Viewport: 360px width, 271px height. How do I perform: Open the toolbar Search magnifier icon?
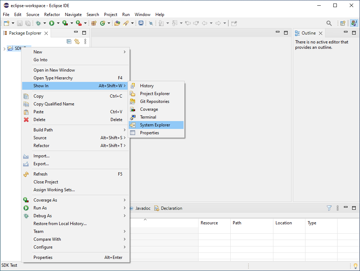pos(329,23)
